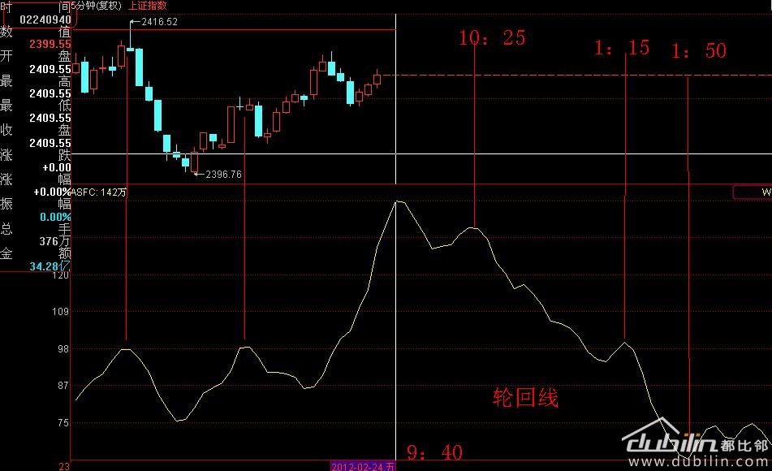Click the 87 axis label

click(63, 386)
